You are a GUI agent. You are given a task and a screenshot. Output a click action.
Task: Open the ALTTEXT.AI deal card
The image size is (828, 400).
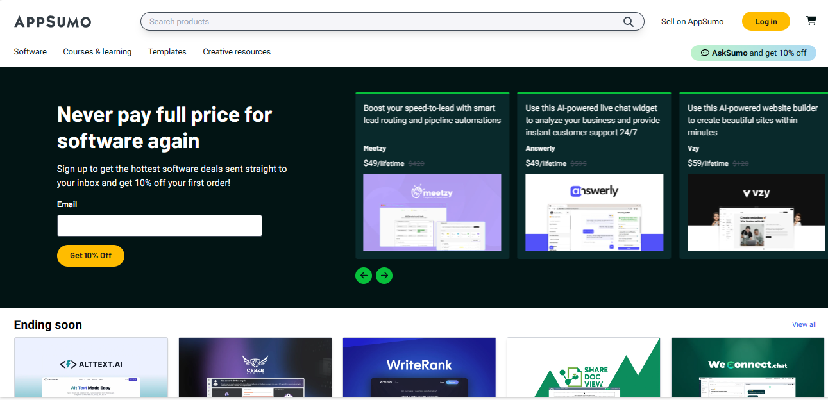click(x=91, y=367)
